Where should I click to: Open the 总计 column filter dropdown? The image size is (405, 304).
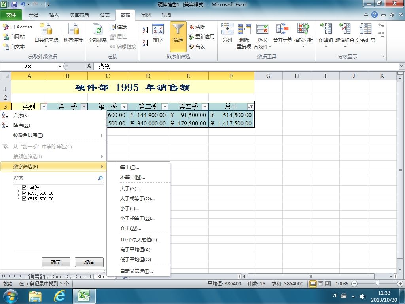[250, 106]
